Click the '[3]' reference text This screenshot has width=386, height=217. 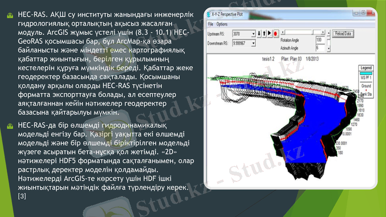click(22, 196)
